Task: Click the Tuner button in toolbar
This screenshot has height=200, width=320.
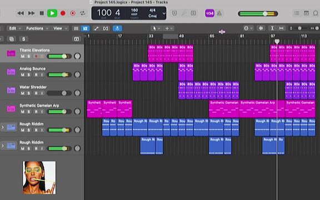Action: tap(184, 13)
